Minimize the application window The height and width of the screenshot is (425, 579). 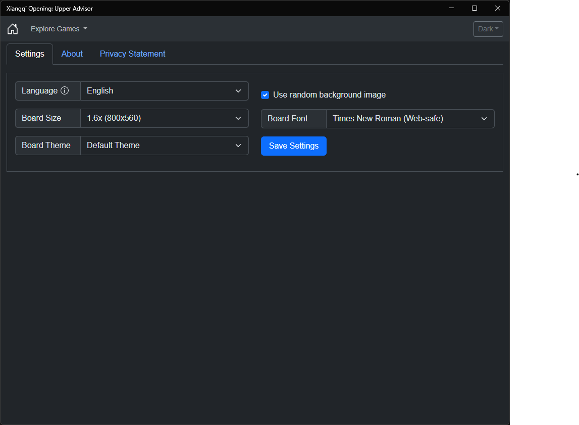tap(451, 8)
